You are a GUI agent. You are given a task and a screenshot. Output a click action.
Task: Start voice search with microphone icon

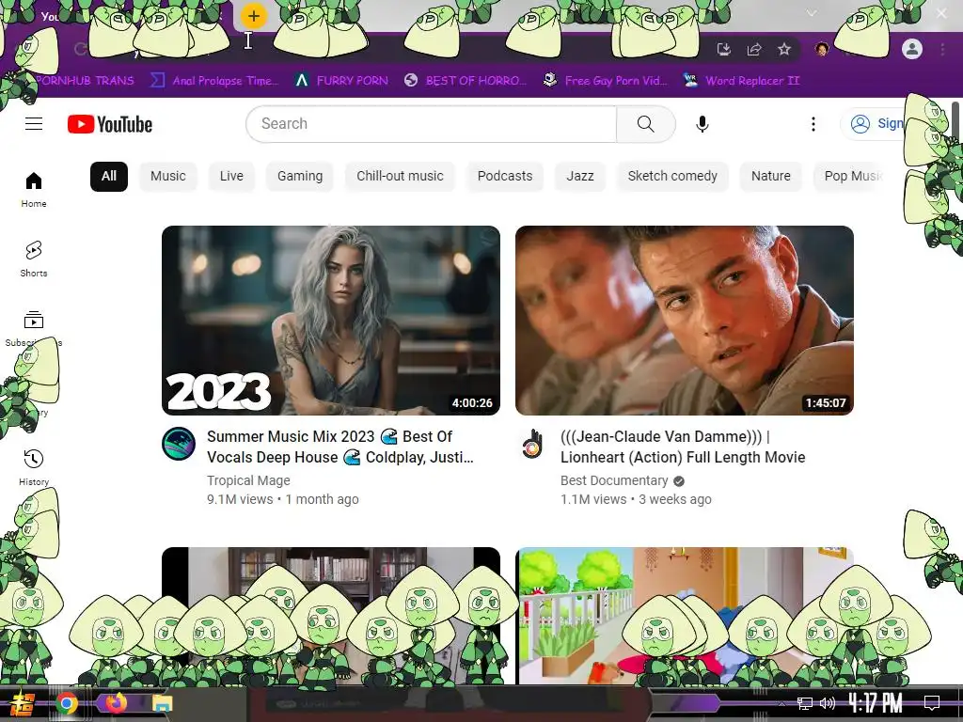[x=703, y=124]
